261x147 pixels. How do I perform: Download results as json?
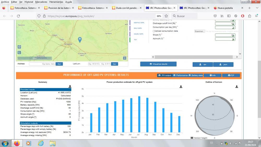[x=223, y=64]
